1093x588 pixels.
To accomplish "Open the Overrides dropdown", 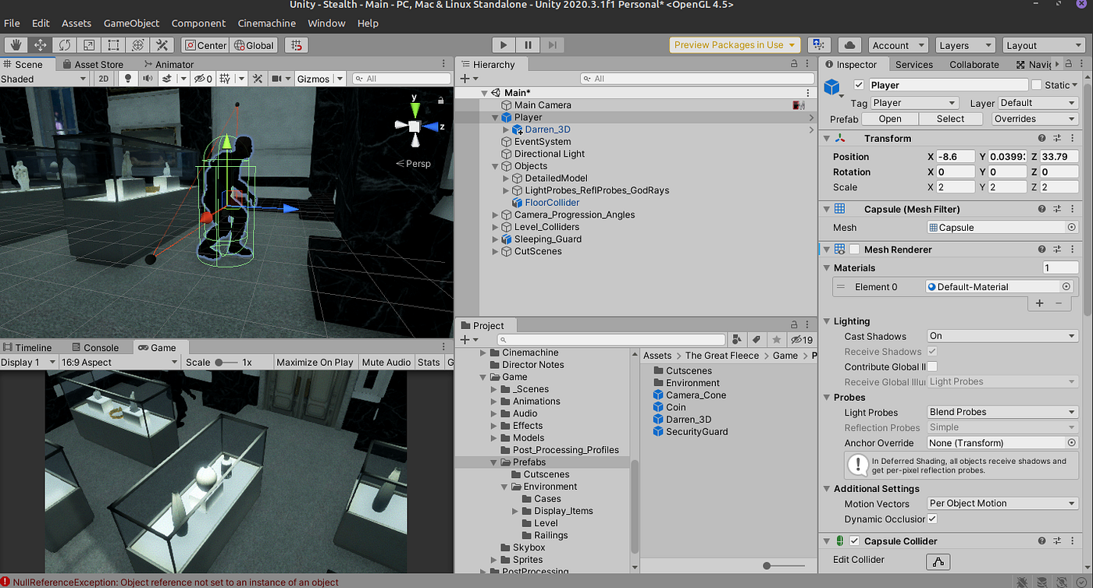I will tap(1035, 119).
